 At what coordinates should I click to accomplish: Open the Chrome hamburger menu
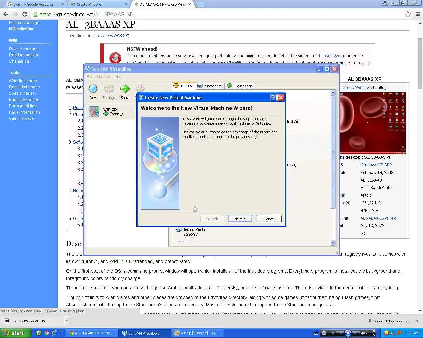pos(418,14)
